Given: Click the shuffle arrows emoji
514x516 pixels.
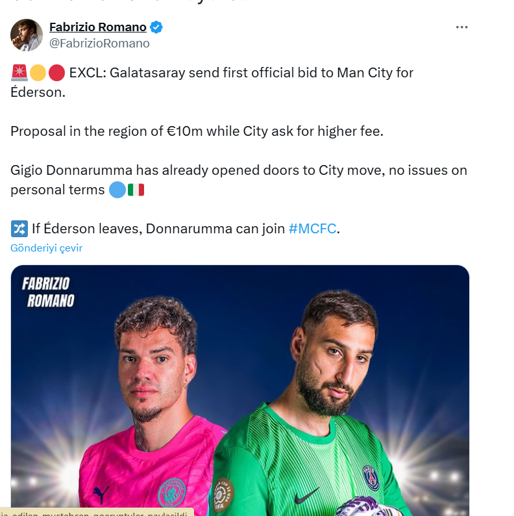Looking at the screenshot, I should (19, 228).
